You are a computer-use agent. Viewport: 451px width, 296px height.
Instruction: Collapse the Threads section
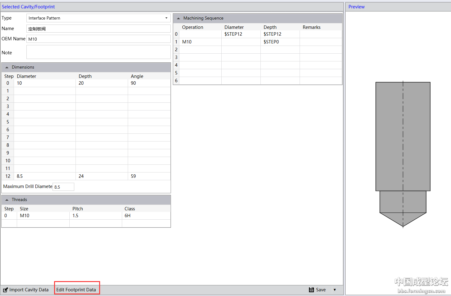[7, 200]
